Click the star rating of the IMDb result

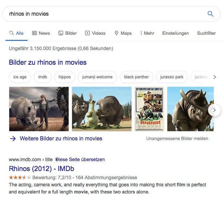pyautogui.click(x=20, y=177)
